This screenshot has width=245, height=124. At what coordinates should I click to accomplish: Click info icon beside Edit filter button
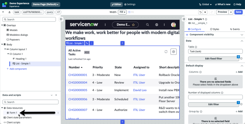241,104
